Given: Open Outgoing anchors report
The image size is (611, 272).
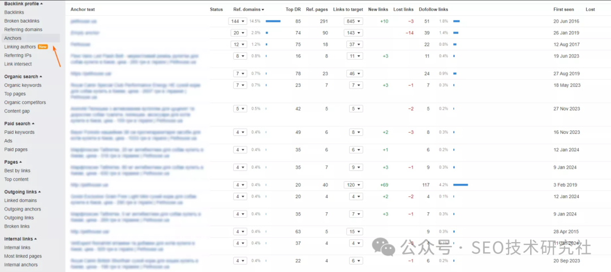Looking at the screenshot, I should click(x=23, y=209).
